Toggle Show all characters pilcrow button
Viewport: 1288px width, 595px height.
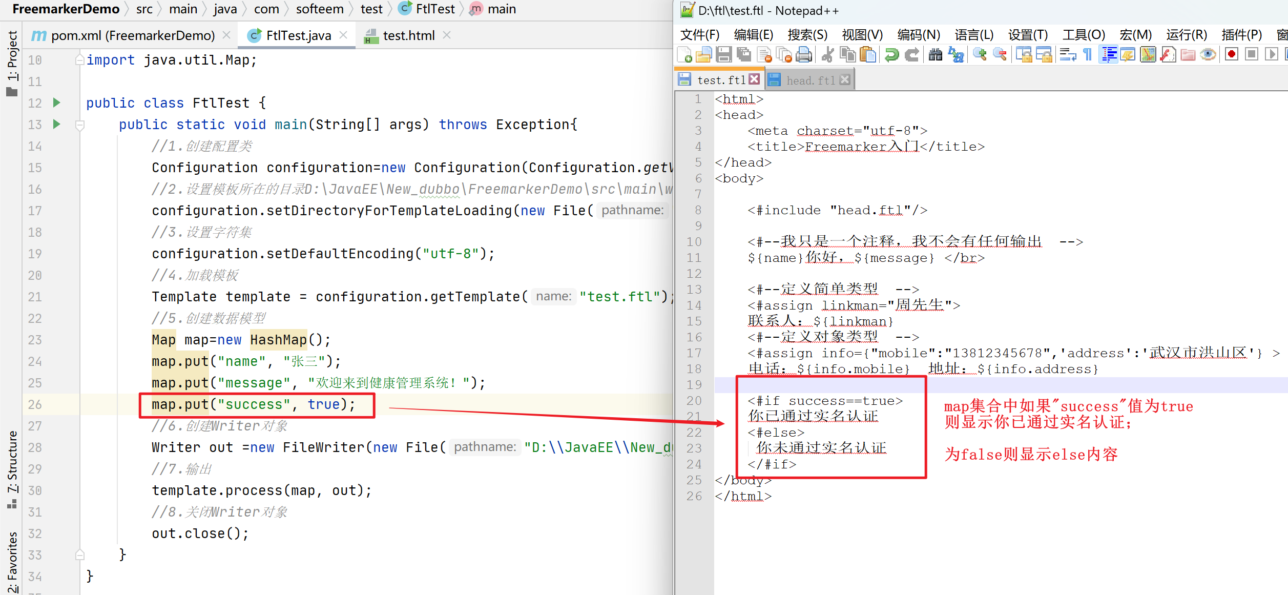1088,54
